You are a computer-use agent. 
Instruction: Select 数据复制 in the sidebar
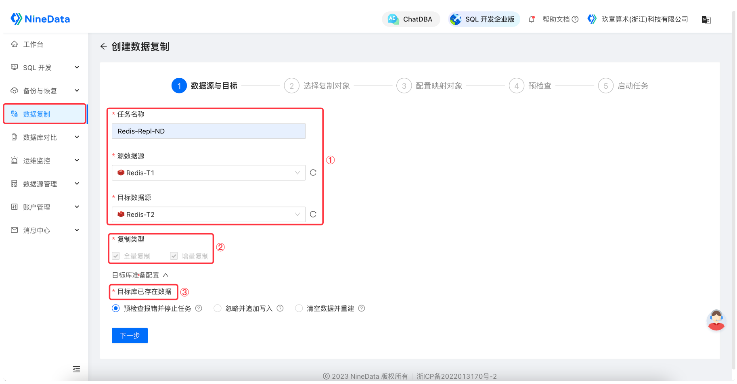click(x=45, y=114)
